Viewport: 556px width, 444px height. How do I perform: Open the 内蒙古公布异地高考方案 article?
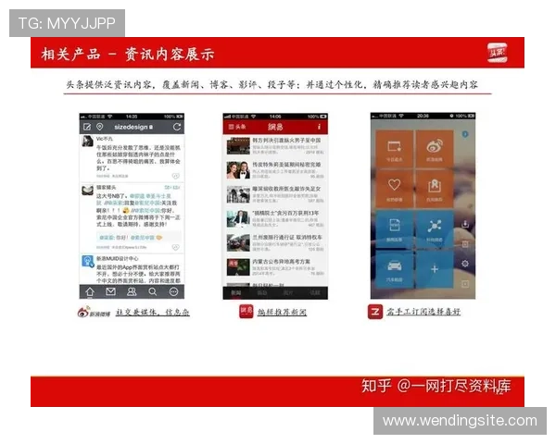point(275,267)
